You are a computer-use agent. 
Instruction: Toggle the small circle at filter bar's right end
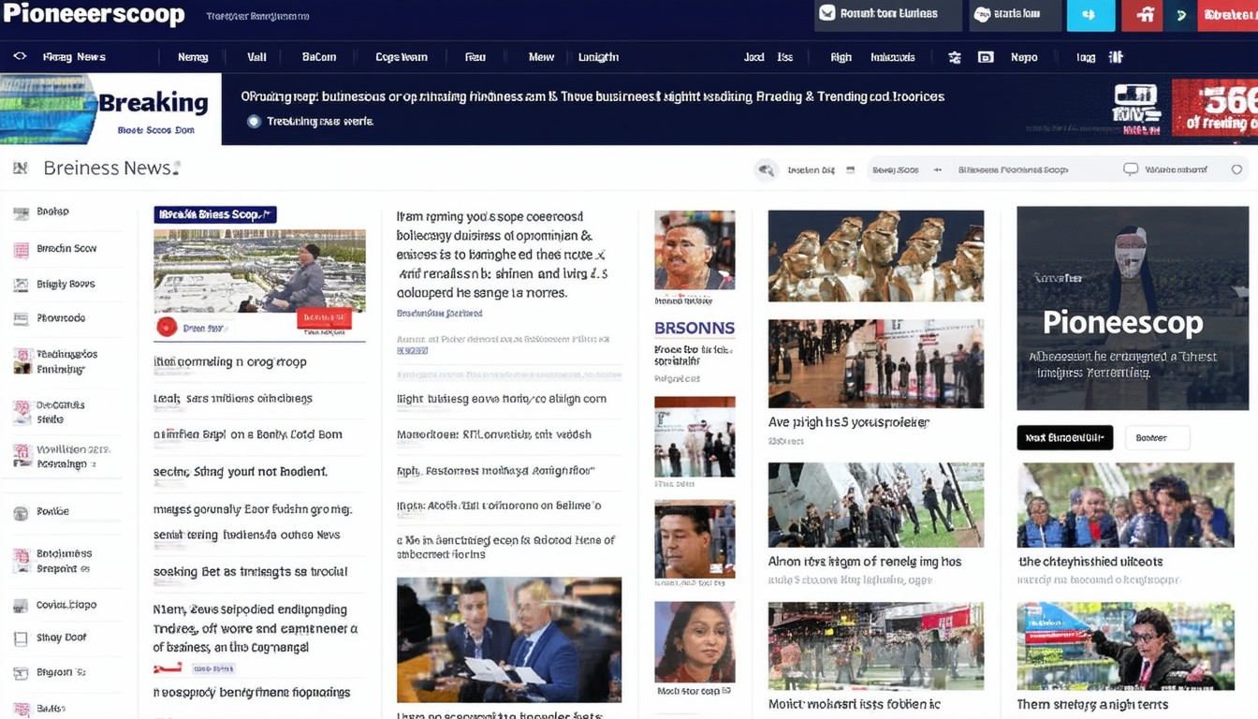point(1236,169)
